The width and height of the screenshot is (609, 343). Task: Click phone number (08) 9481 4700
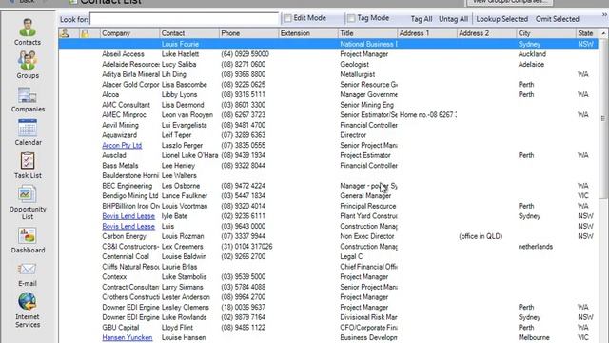pos(244,125)
